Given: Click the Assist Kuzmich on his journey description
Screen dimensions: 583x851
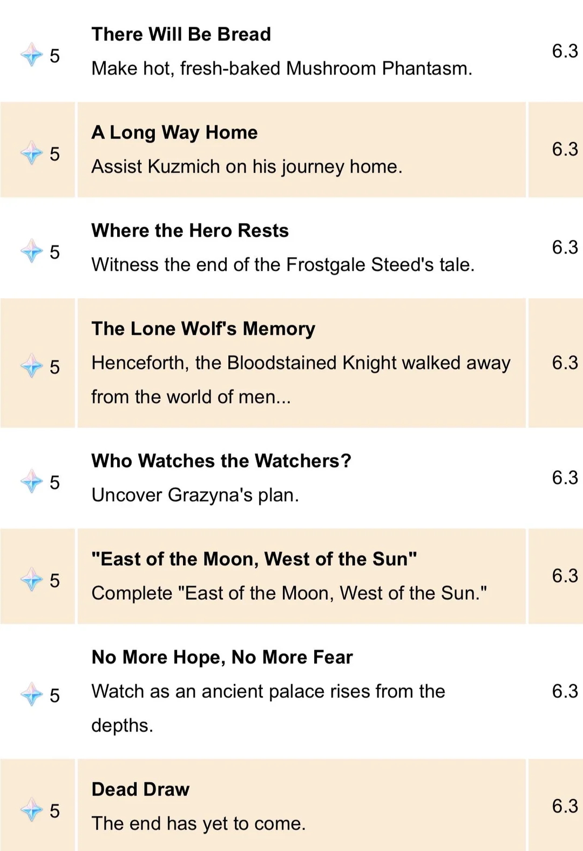Looking at the screenshot, I should 247,166.
